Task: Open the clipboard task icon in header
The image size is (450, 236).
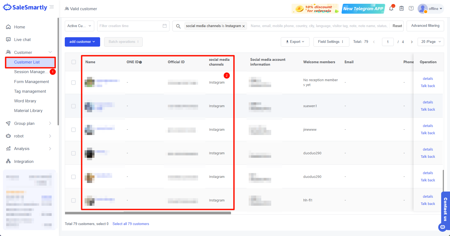Action: coord(402,9)
